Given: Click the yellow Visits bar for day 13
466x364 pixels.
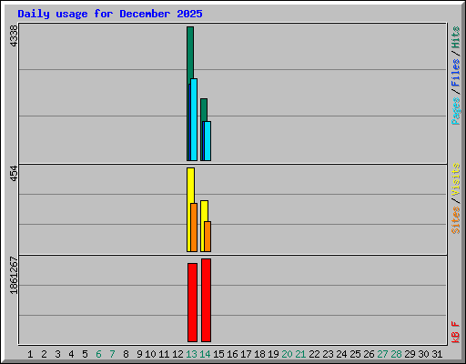Looking at the screenshot, I should pos(190,186).
